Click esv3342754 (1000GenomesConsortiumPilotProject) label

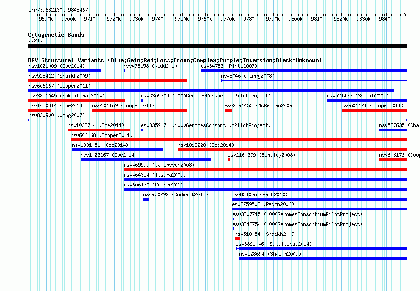[297, 224]
